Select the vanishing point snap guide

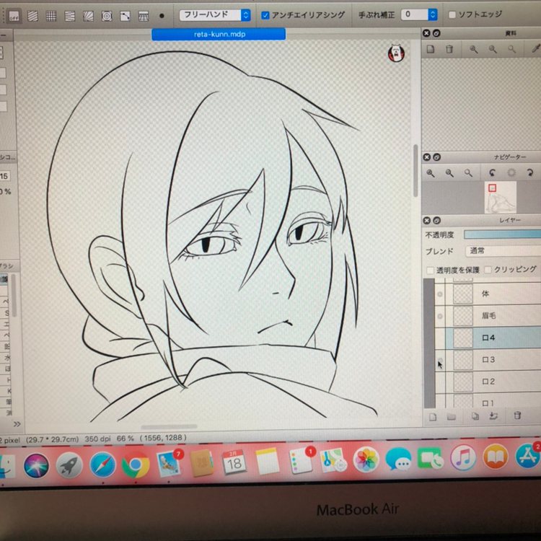point(70,16)
